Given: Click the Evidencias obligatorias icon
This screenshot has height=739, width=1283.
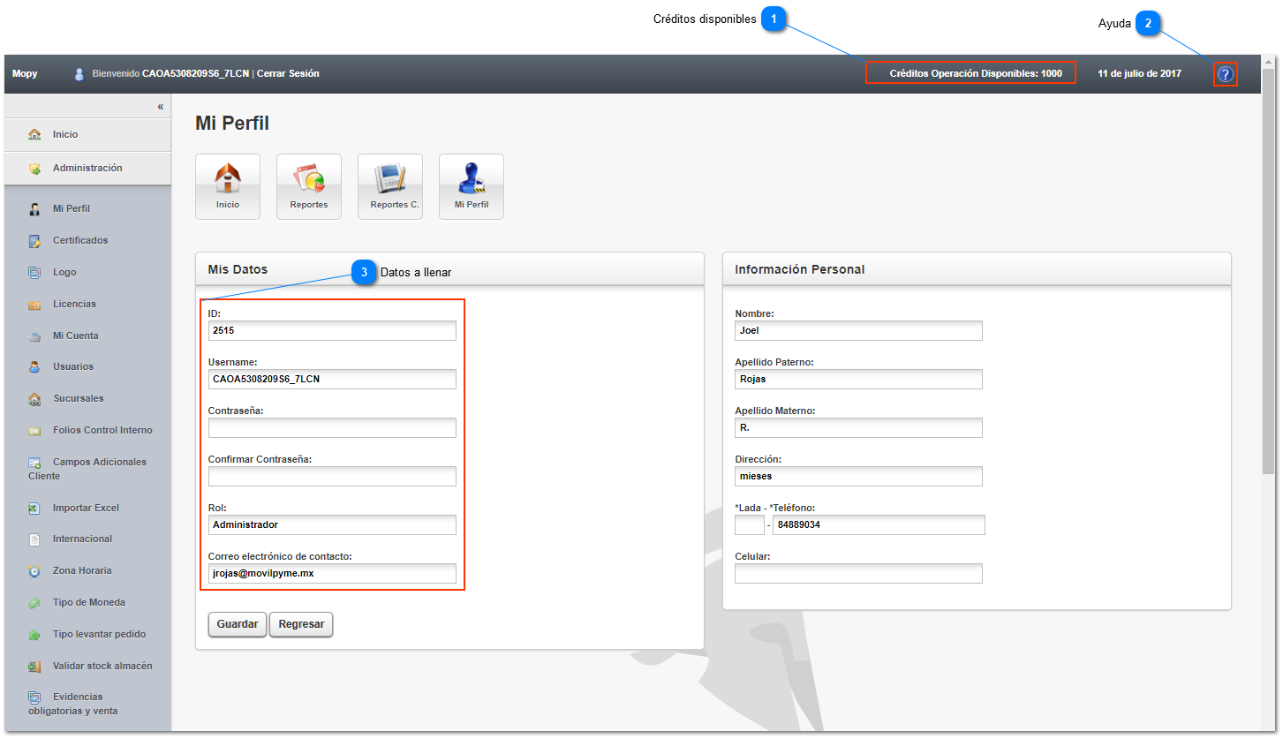Looking at the screenshot, I should pos(34,698).
